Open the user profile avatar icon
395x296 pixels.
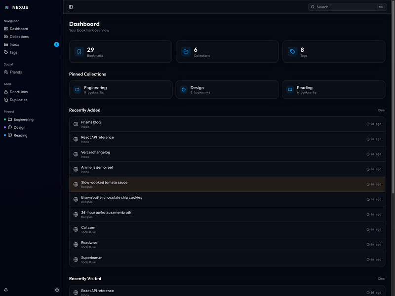click(57, 290)
